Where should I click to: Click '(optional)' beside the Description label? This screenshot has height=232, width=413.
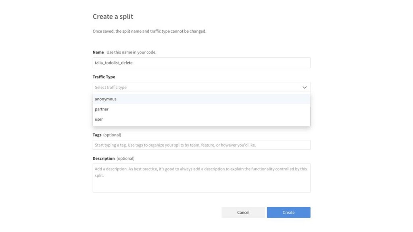coord(125,159)
